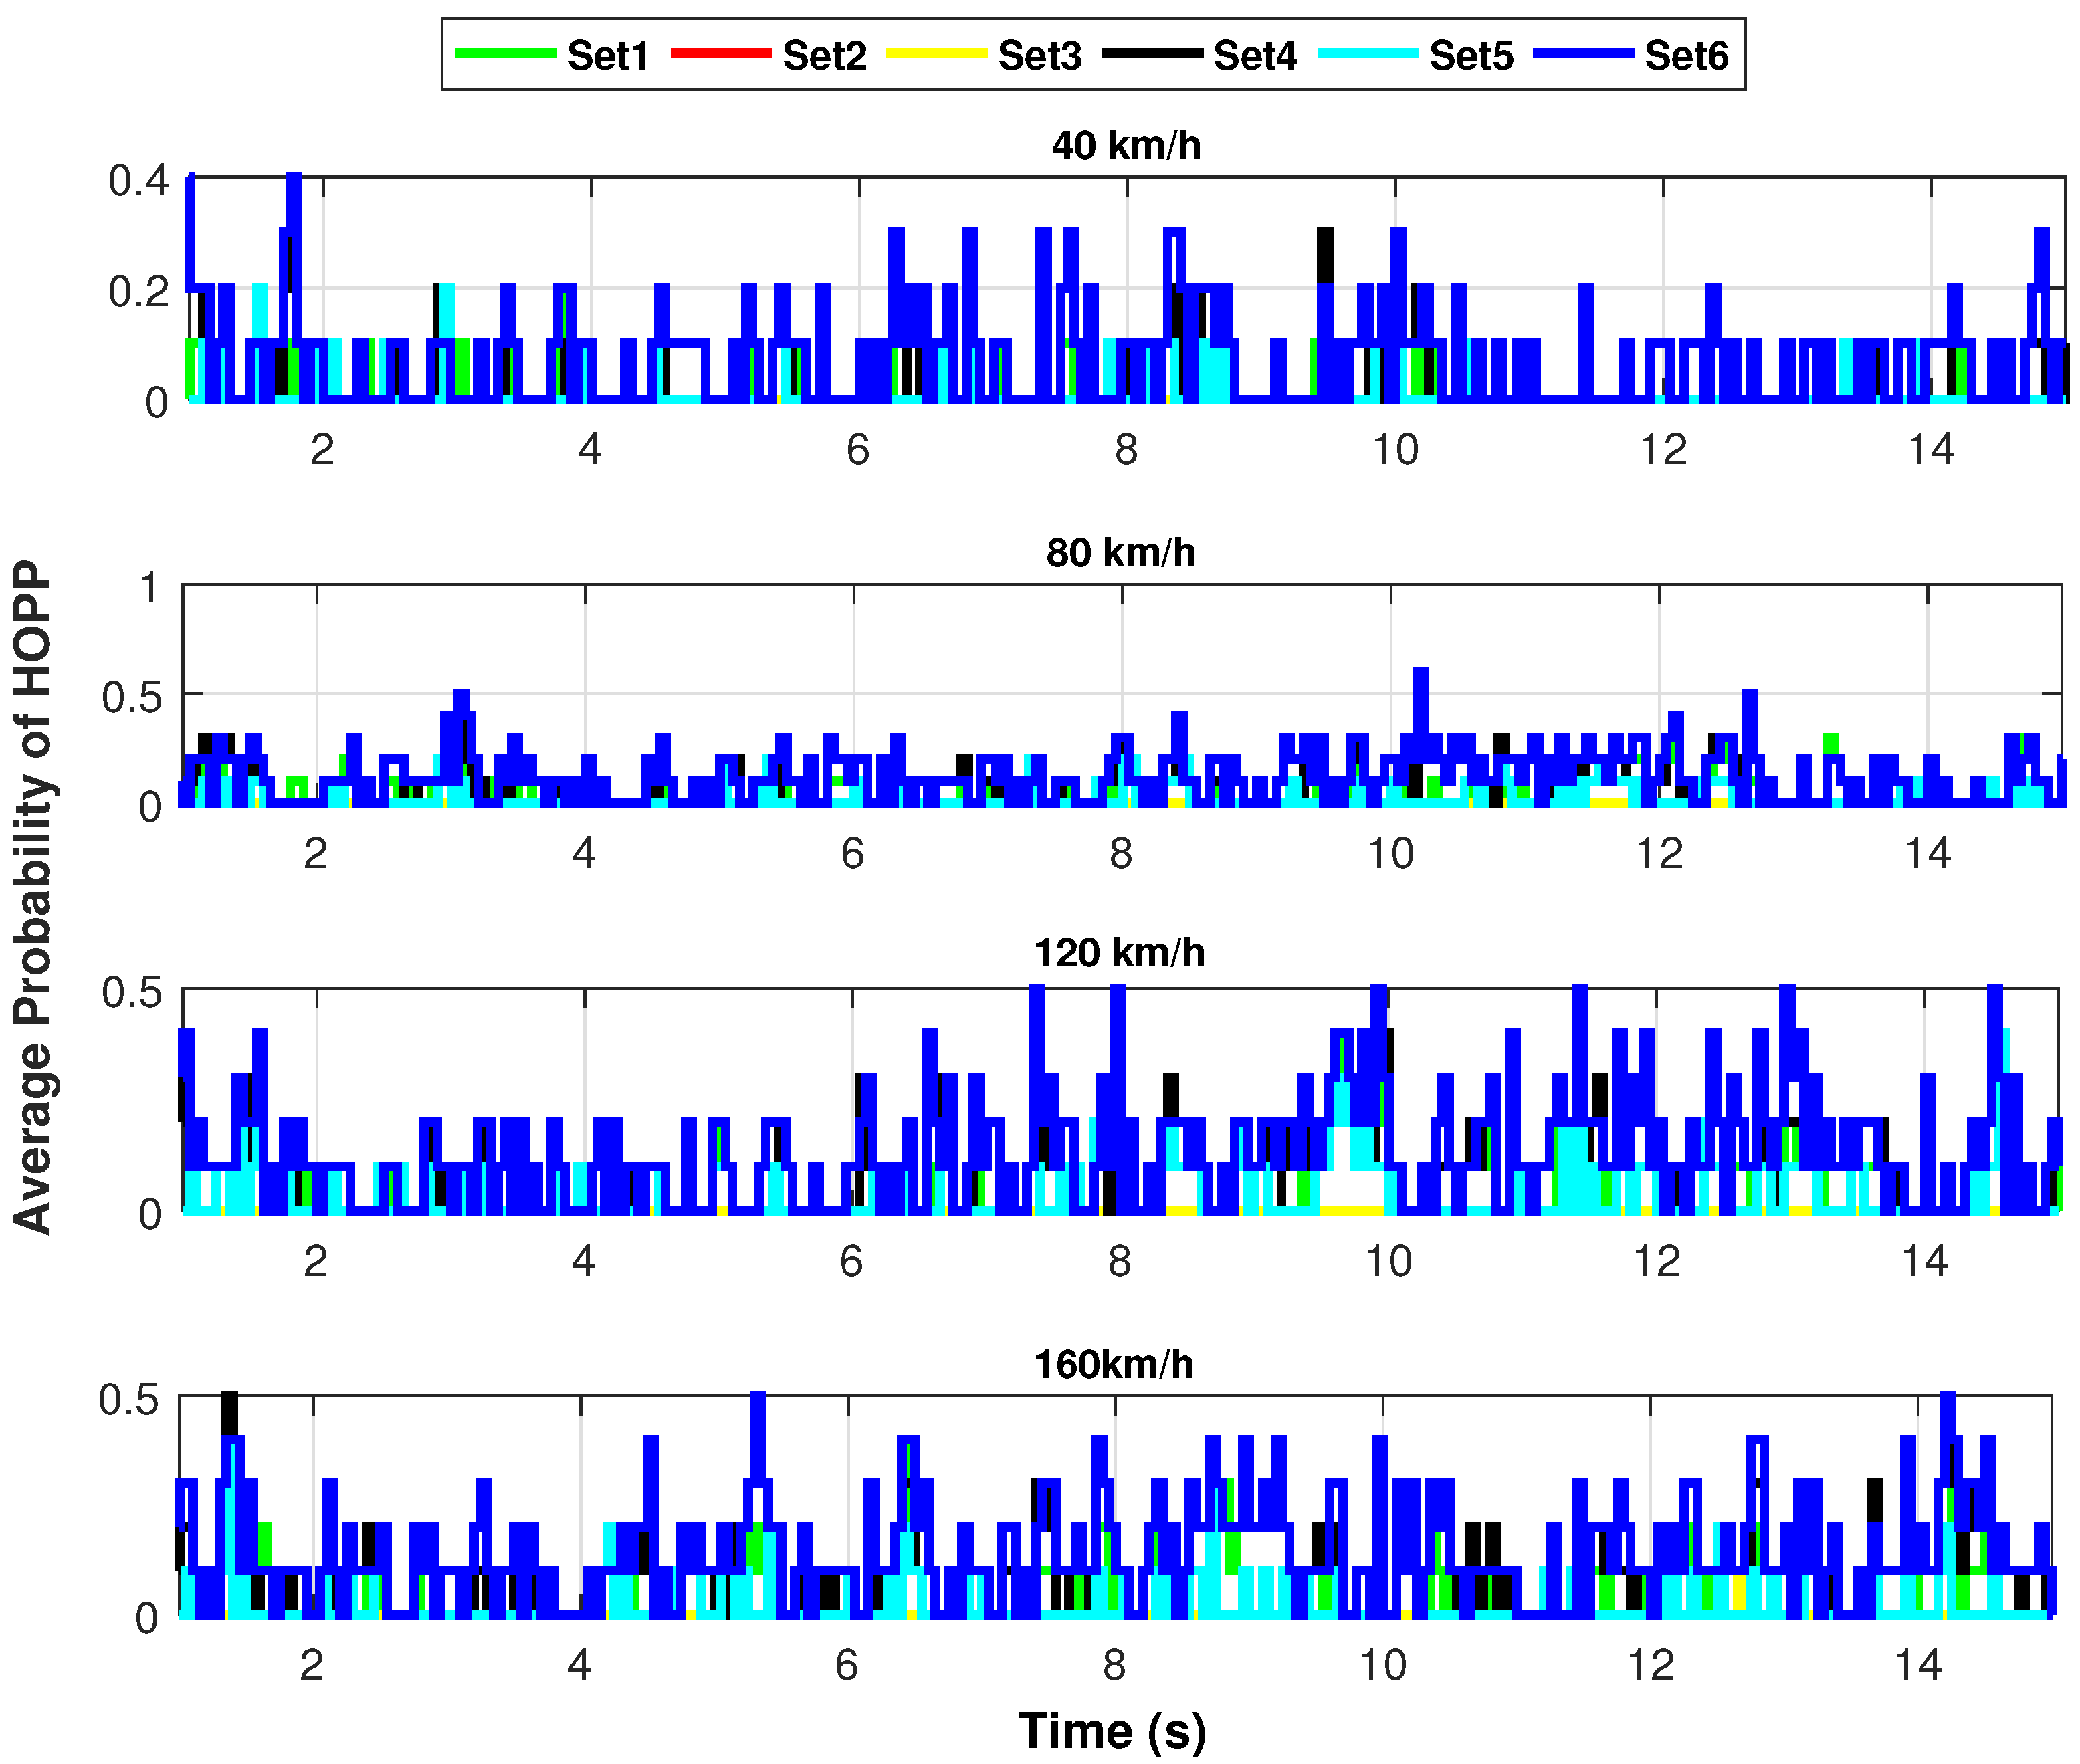
Task: Click the yellow Set3 legend line
Action: pos(936,53)
